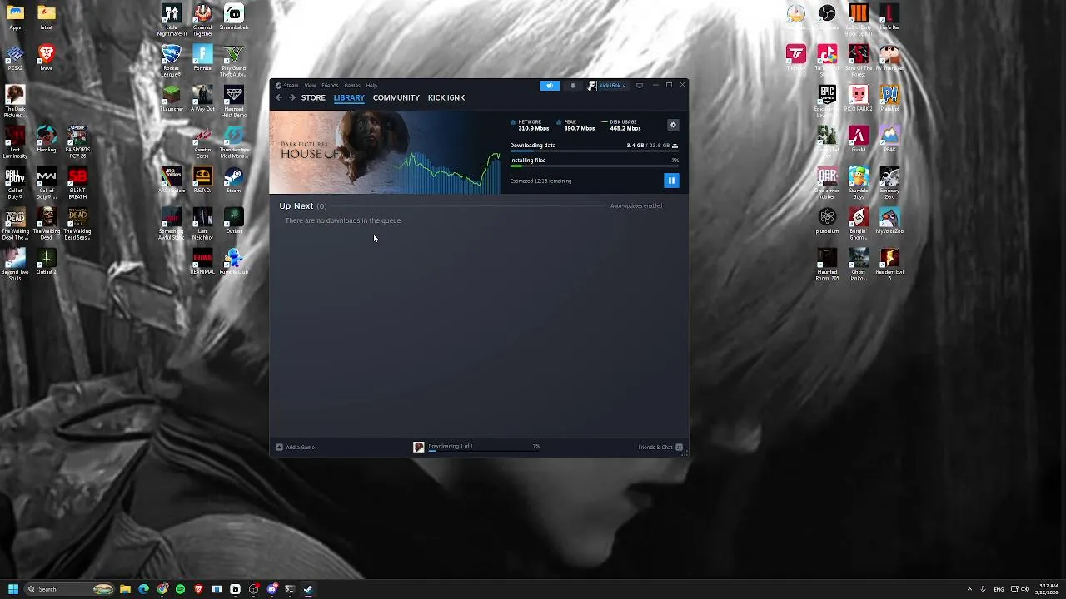Select the Assetto Corsa desktop icon
This screenshot has width=1066, height=599.
pyautogui.click(x=202, y=142)
